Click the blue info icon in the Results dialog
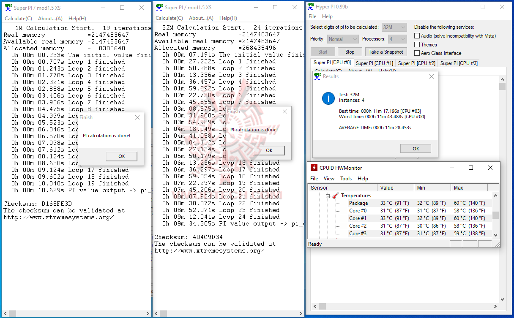 328,98
